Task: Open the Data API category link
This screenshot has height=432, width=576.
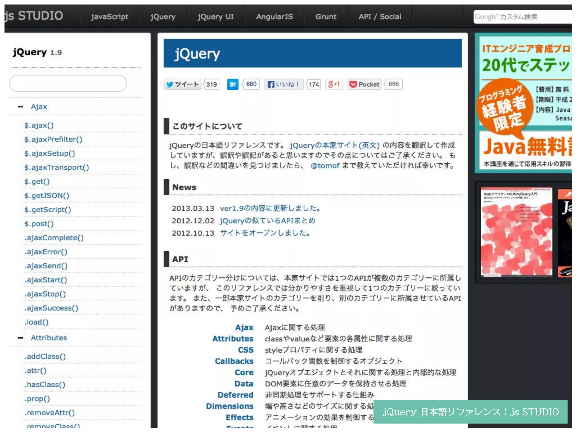Action: 244,384
